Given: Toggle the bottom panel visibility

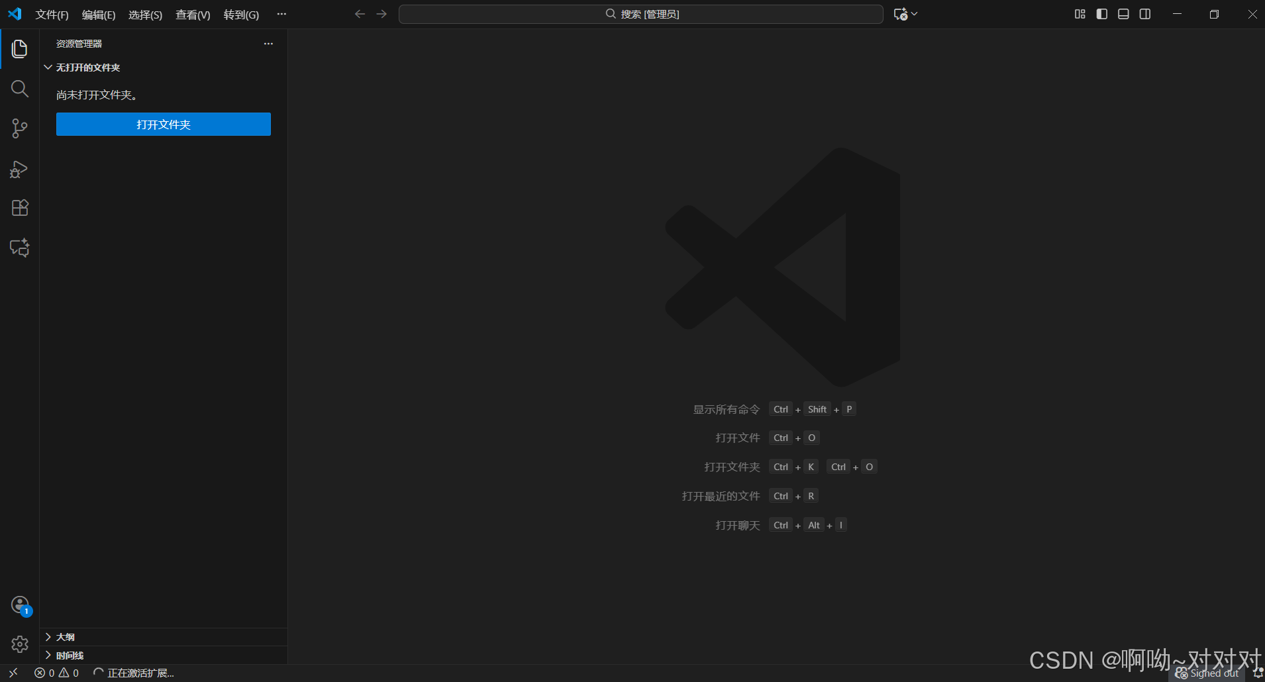Looking at the screenshot, I should coord(1123,14).
